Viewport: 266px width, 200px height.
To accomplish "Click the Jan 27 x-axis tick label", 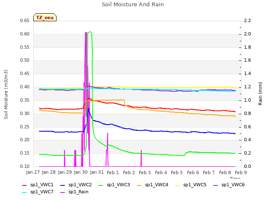I will click(x=33, y=172).
